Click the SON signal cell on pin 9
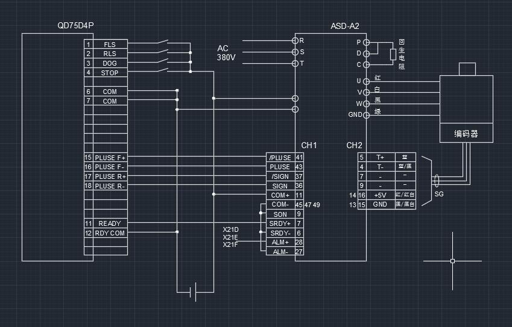 (280, 214)
